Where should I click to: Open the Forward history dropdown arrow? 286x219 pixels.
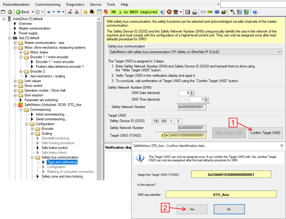42,12
